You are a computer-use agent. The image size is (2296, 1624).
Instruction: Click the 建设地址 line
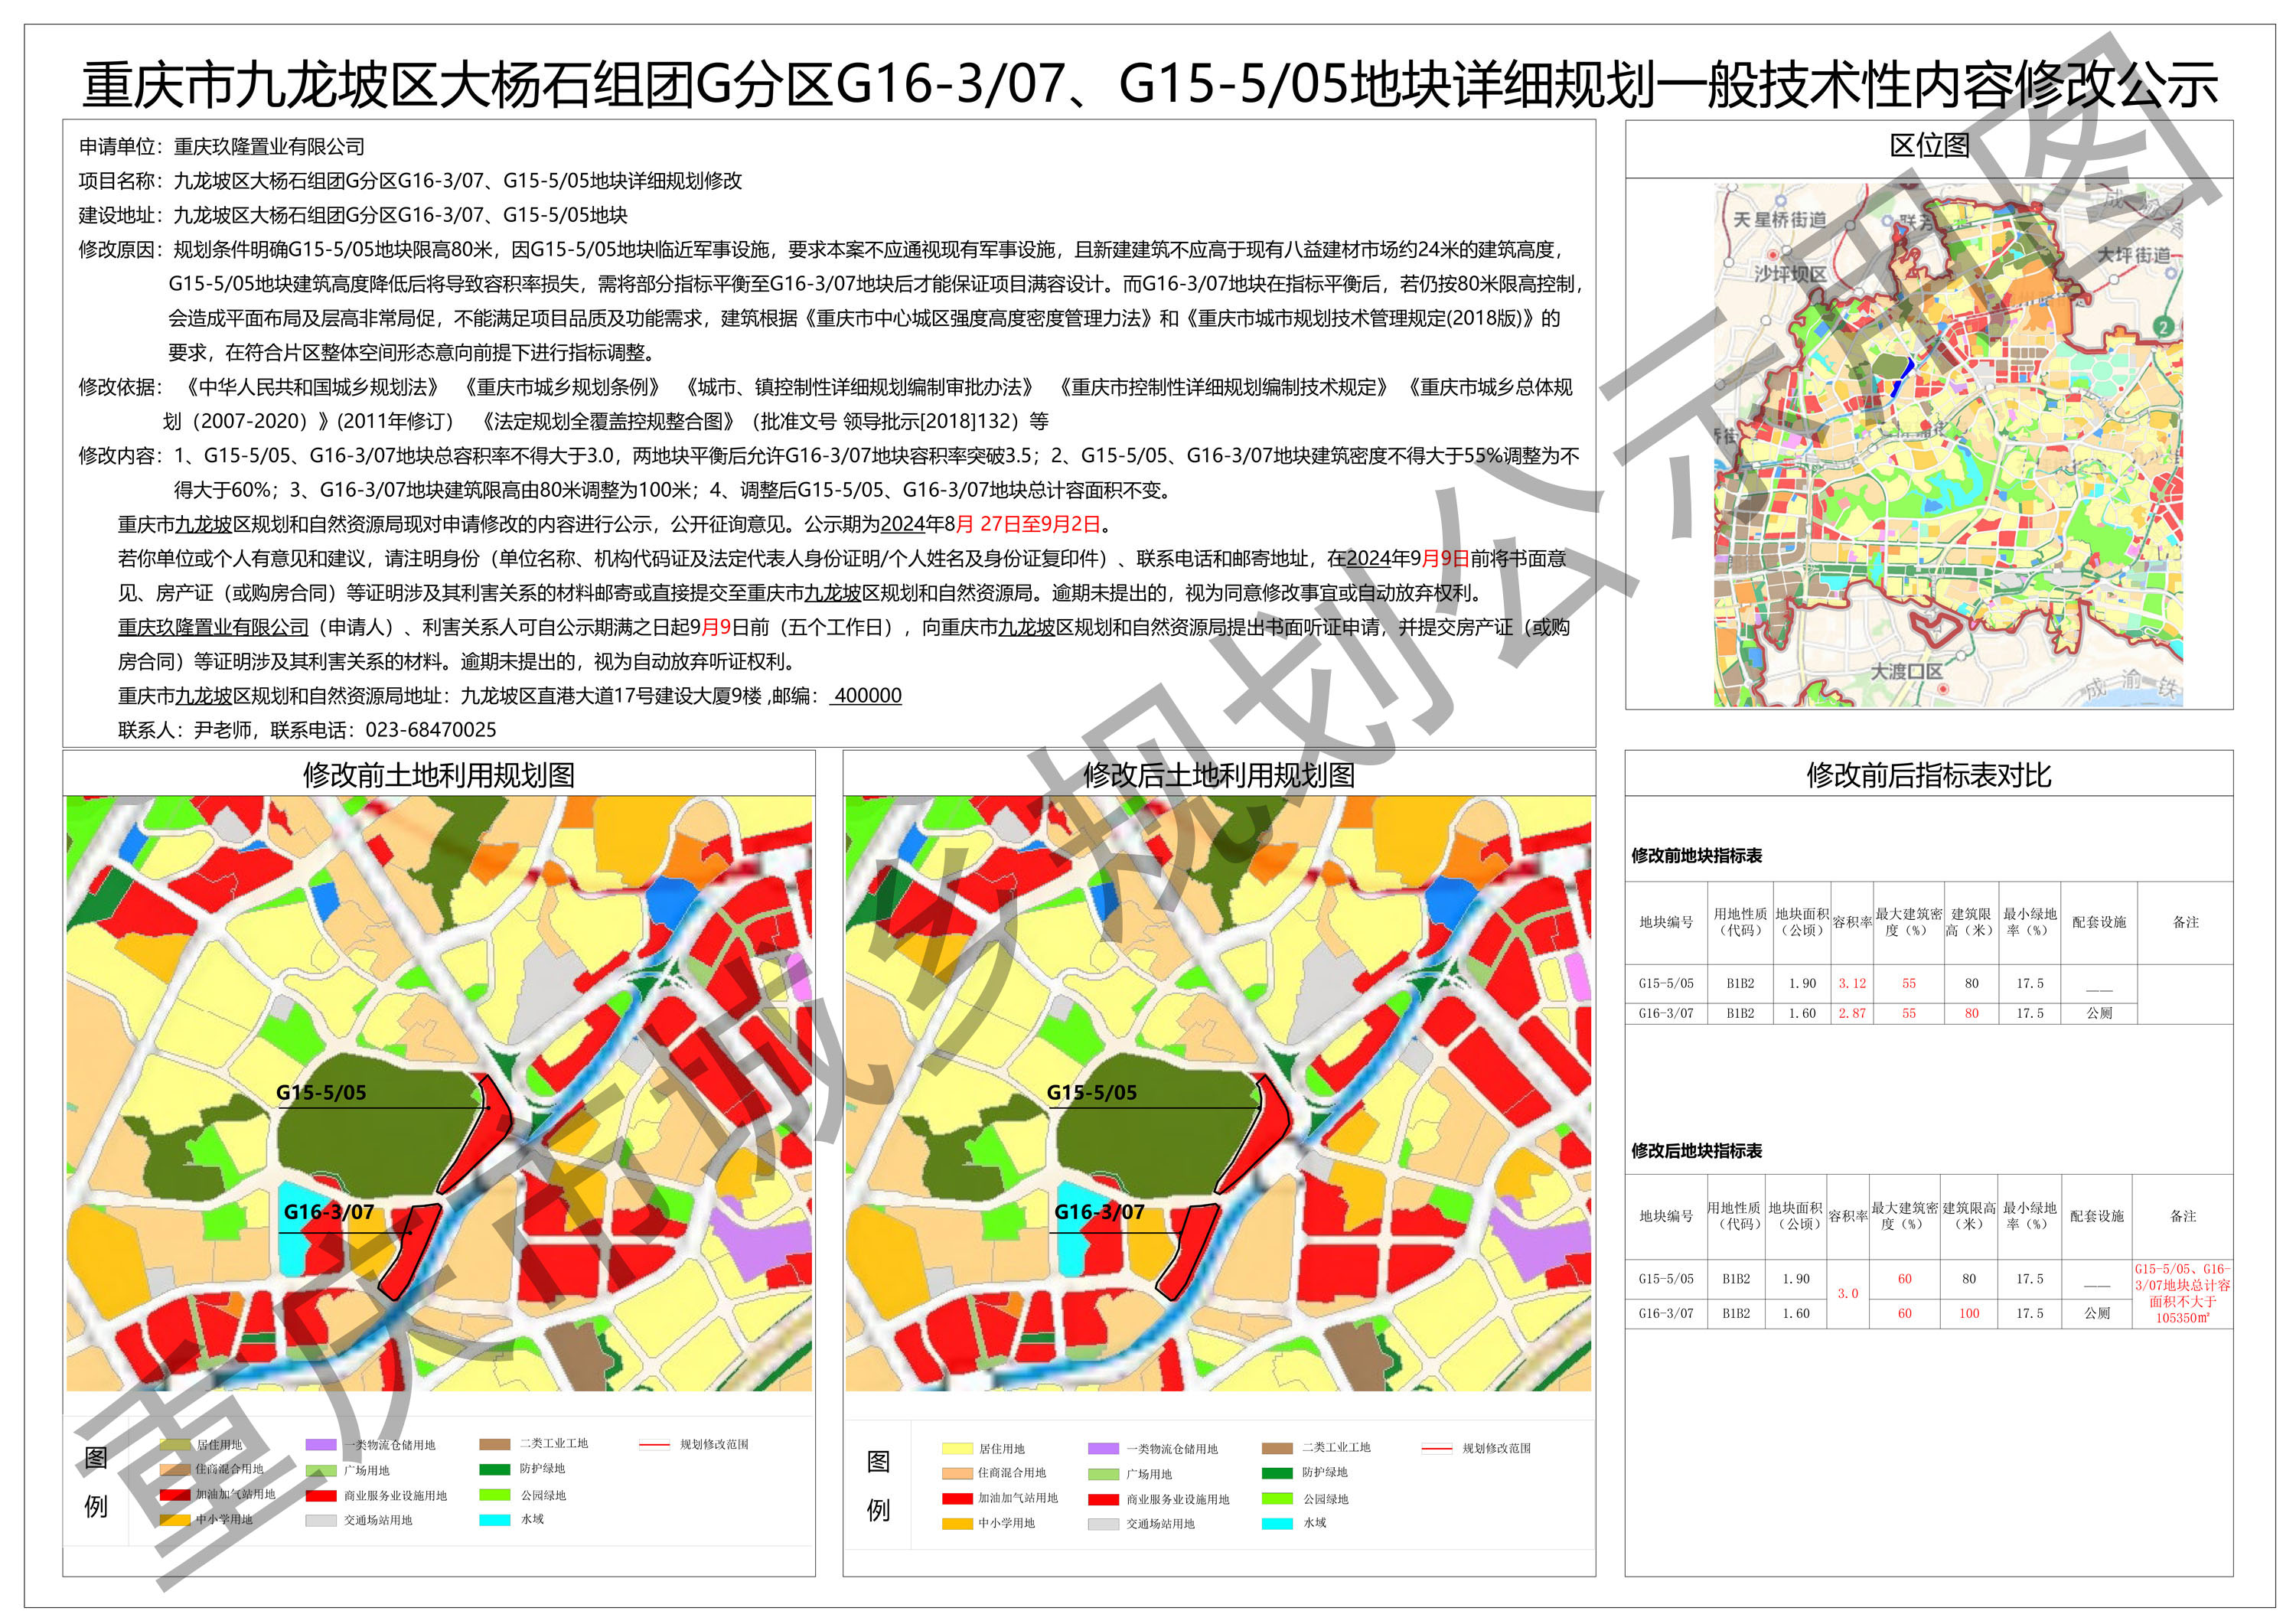click(354, 215)
